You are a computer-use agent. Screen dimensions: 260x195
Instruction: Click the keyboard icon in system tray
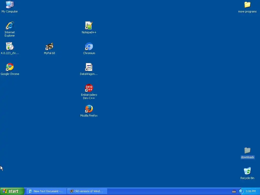tap(234, 191)
